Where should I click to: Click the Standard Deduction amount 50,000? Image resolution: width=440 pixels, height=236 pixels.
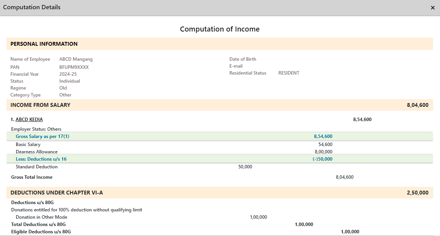tap(245, 167)
